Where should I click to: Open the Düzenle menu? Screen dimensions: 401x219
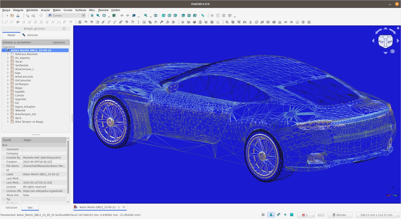(x=18, y=10)
